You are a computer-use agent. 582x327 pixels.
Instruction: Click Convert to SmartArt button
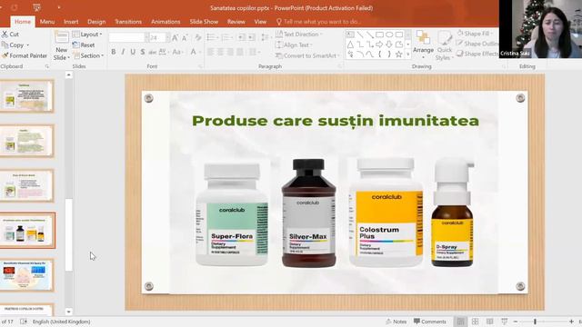pyautogui.click(x=308, y=55)
